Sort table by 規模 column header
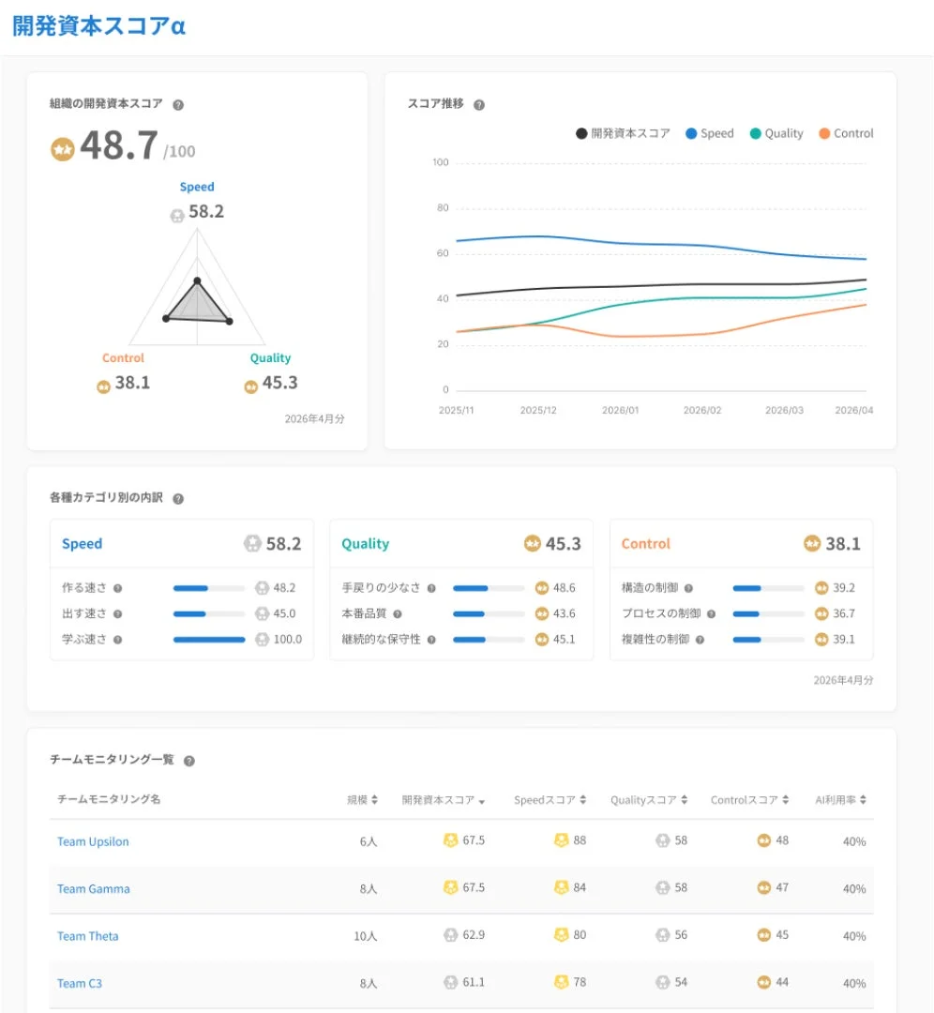Screen dimensions: 934x1013 (x=362, y=800)
